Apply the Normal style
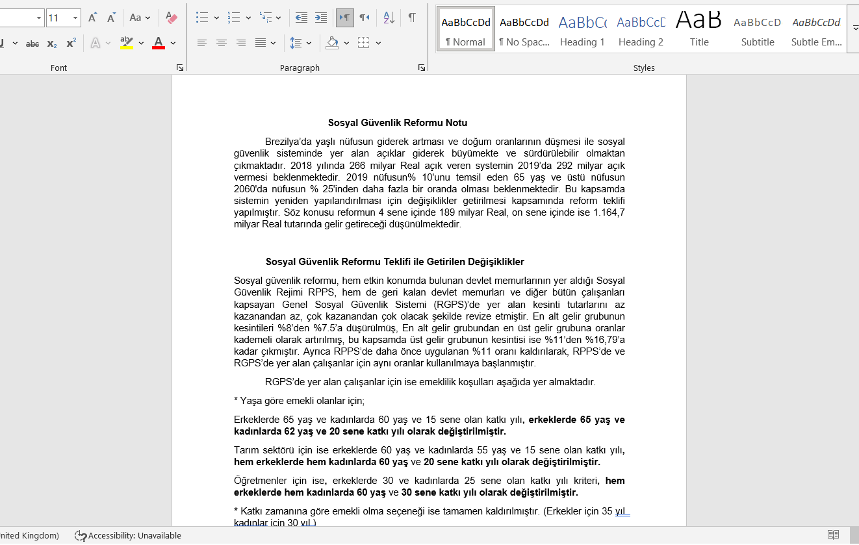Screen dimensions: 859x545 tap(466, 29)
